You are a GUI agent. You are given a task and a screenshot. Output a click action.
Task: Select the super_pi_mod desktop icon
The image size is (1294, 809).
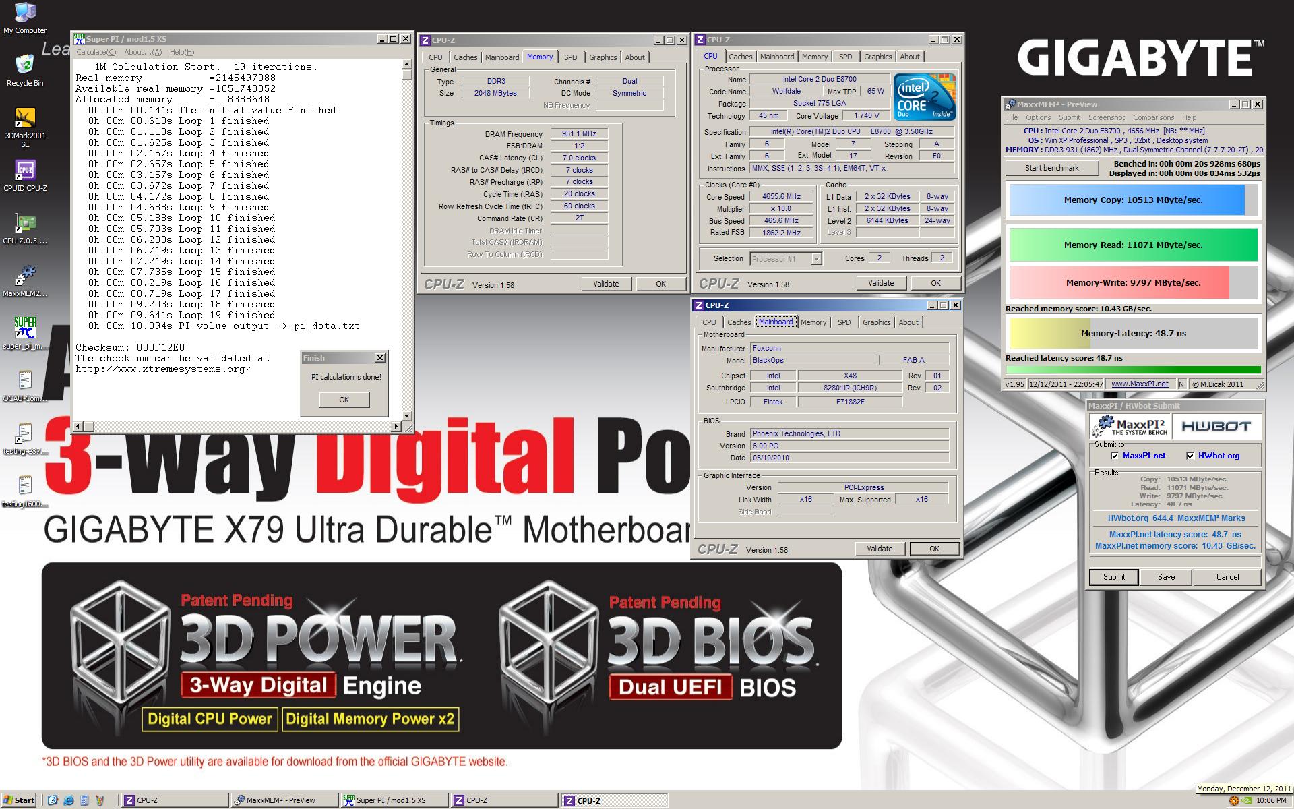(x=25, y=334)
